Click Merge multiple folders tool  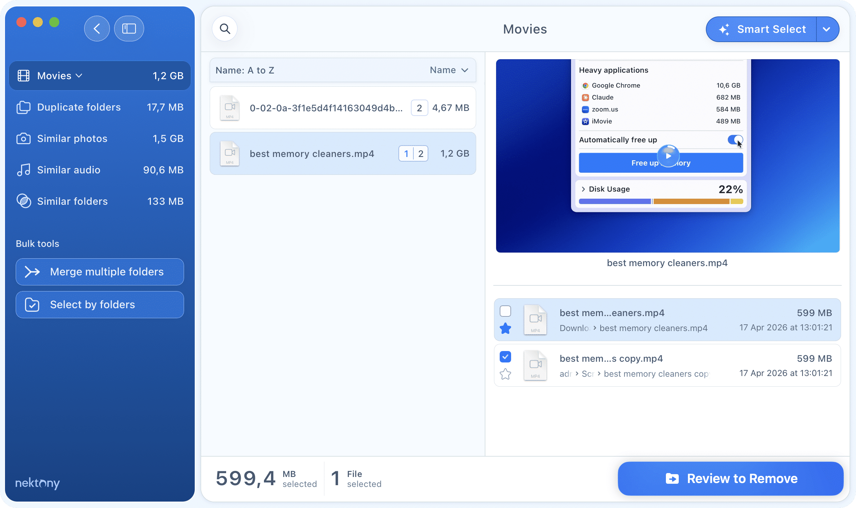100,272
